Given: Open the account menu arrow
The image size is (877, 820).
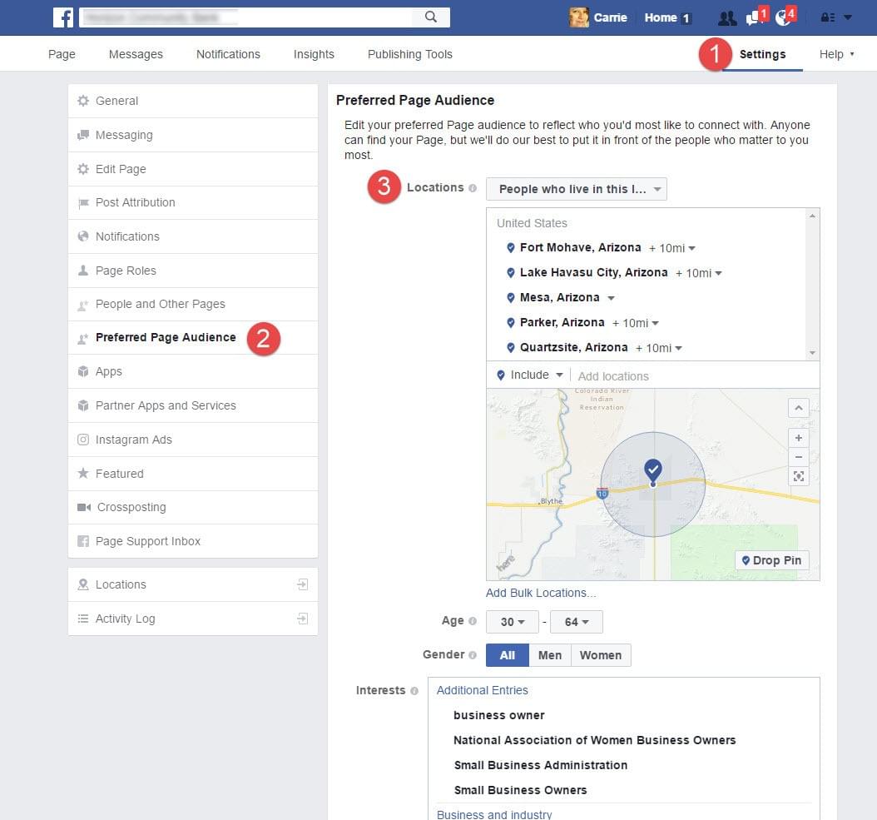Looking at the screenshot, I should pyautogui.click(x=848, y=17).
